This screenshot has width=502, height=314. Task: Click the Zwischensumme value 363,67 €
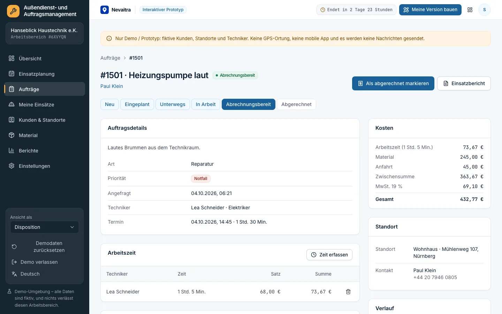[x=472, y=177]
